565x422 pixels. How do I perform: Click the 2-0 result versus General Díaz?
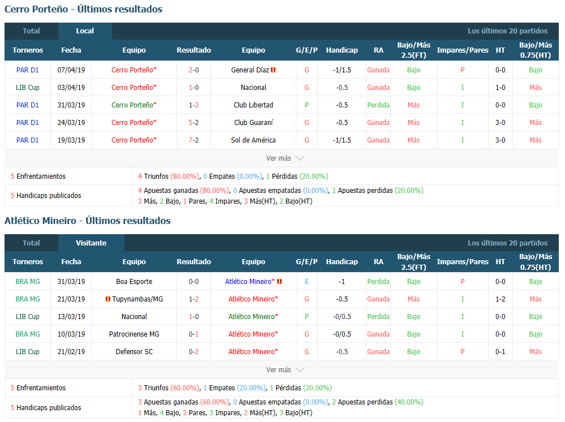193,70
